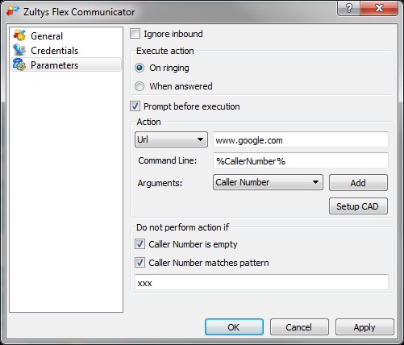The width and height of the screenshot is (404, 345).
Task: Open the Url action type dropdown
Action: (171, 139)
